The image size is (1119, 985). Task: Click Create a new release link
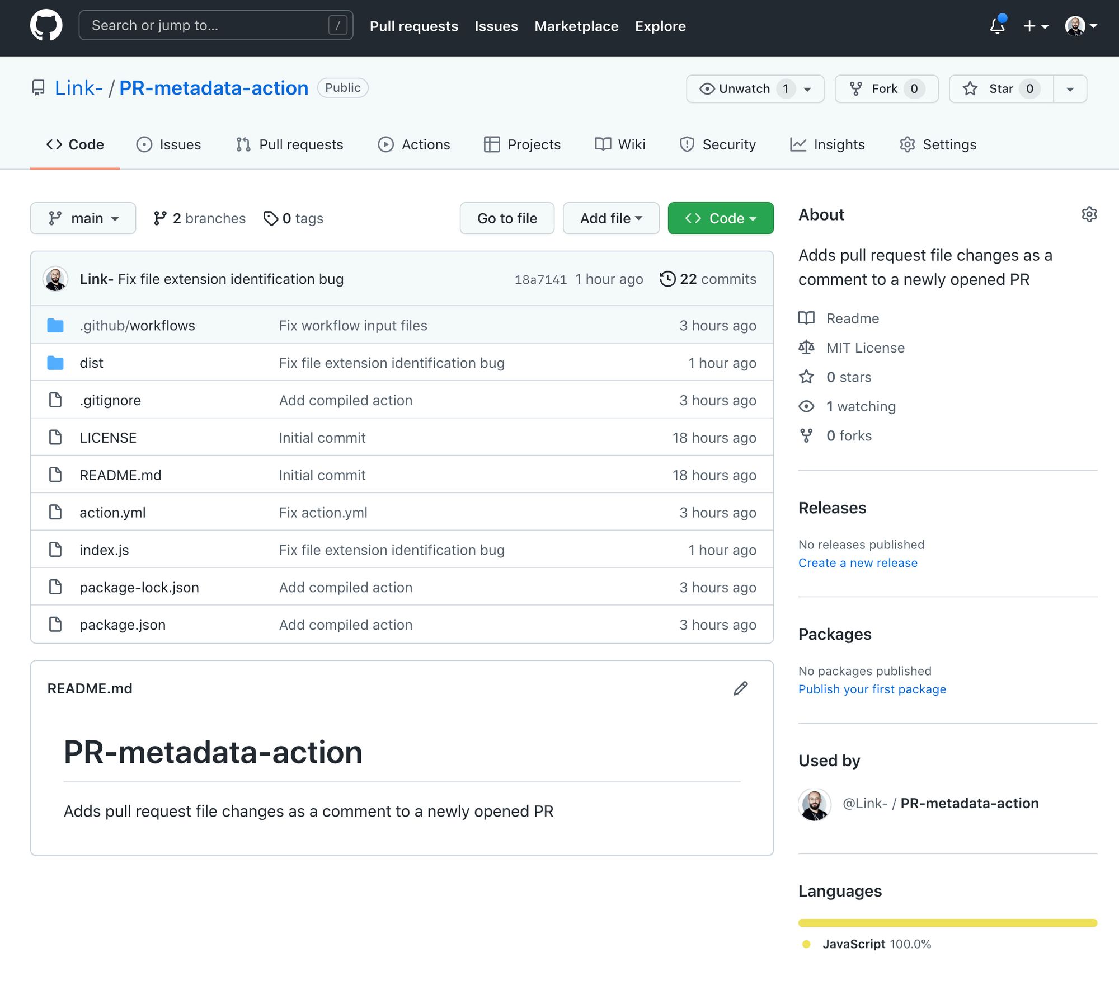(x=858, y=562)
